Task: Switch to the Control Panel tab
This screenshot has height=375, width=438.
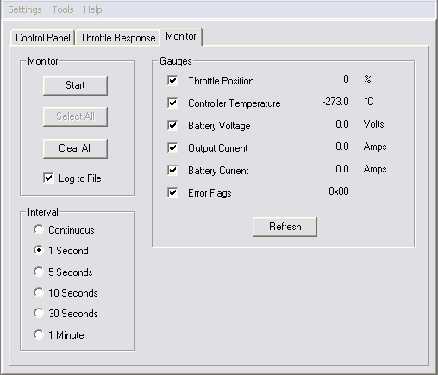Action: (x=43, y=38)
